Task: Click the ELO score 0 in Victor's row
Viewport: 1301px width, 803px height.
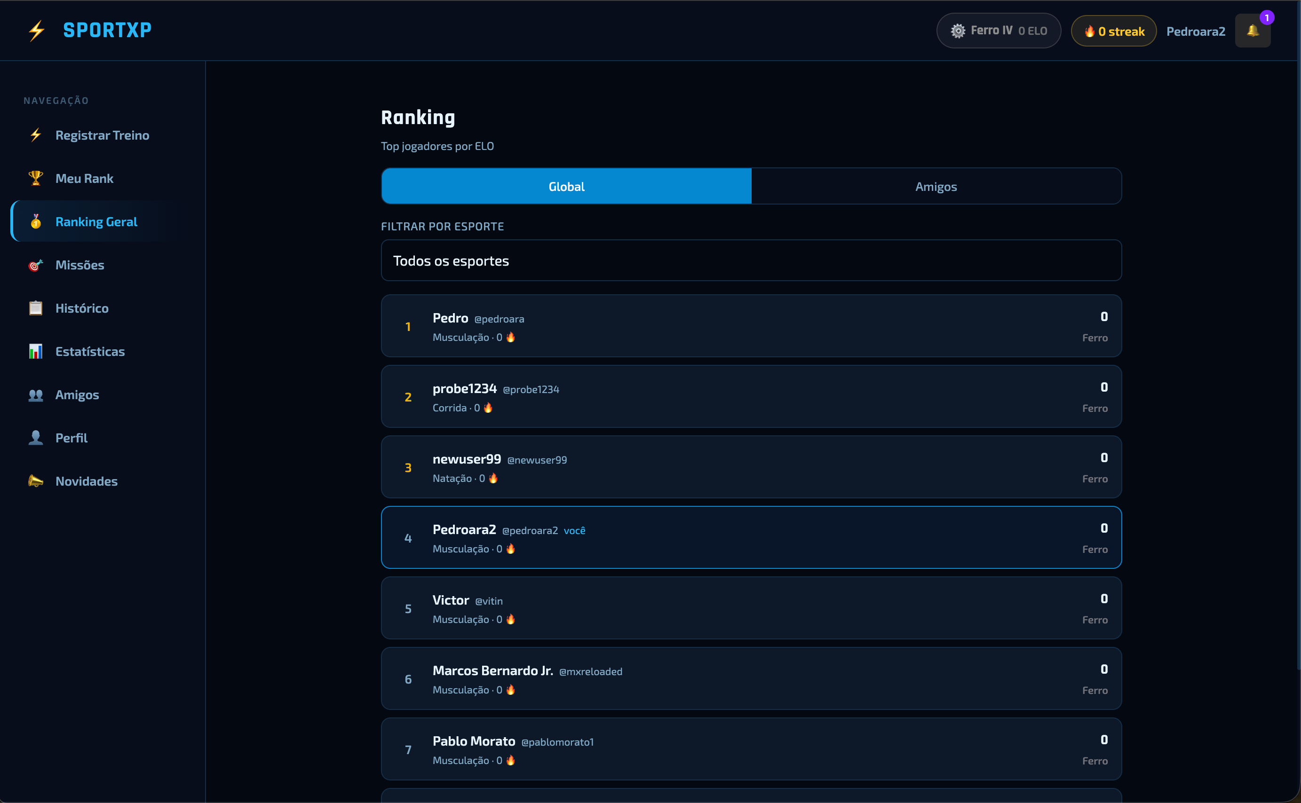Action: (1104, 598)
